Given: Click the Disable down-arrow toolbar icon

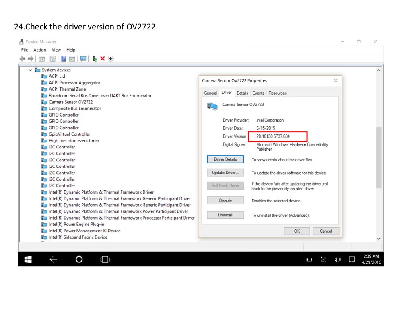Looking at the screenshot, I should point(111,59).
